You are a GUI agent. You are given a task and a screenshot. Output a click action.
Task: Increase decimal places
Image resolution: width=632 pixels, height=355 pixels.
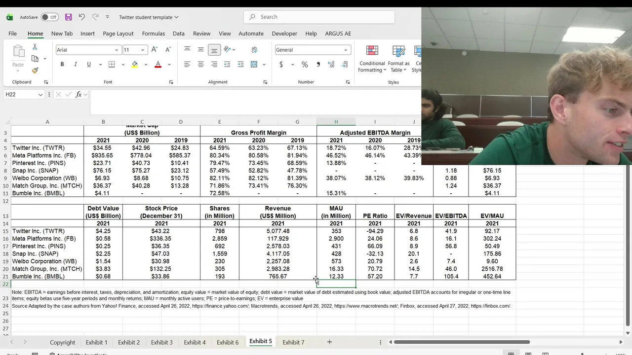tap(331, 65)
